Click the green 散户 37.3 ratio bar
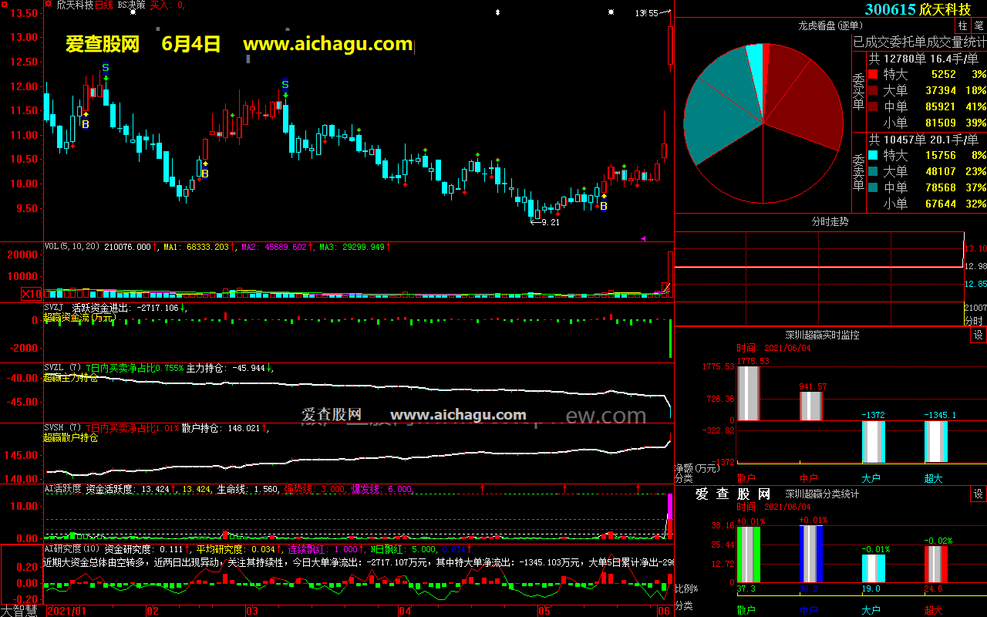 coord(748,554)
